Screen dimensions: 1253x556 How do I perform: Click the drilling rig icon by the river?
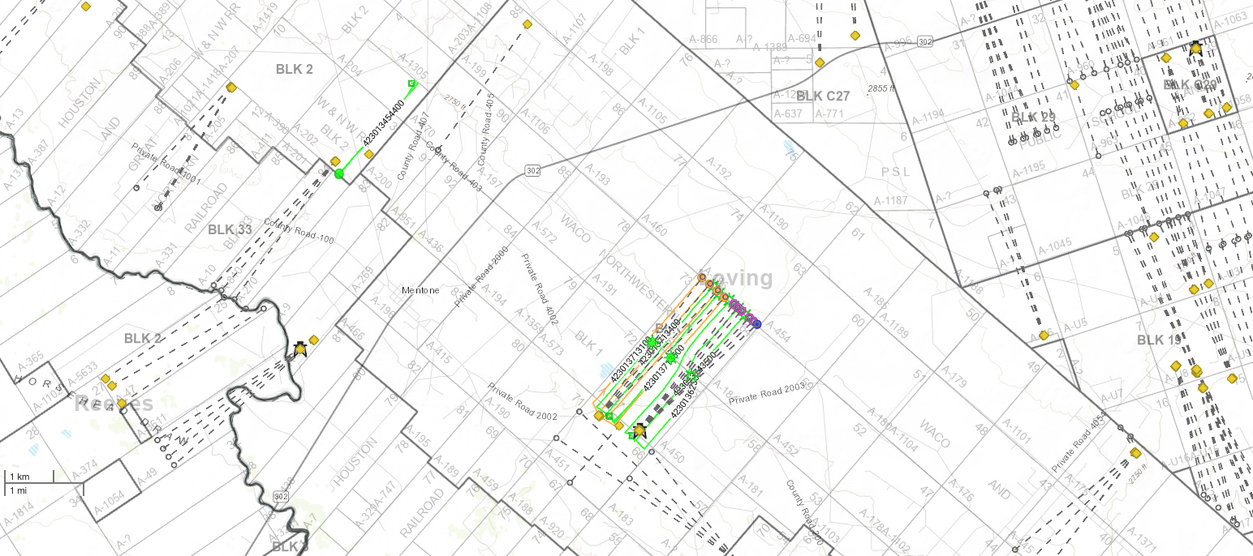(x=300, y=348)
